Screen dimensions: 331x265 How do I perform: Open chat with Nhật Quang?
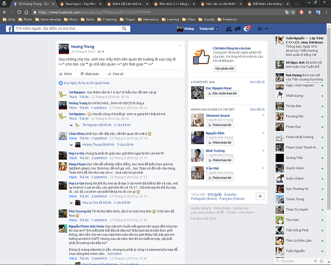299,96
